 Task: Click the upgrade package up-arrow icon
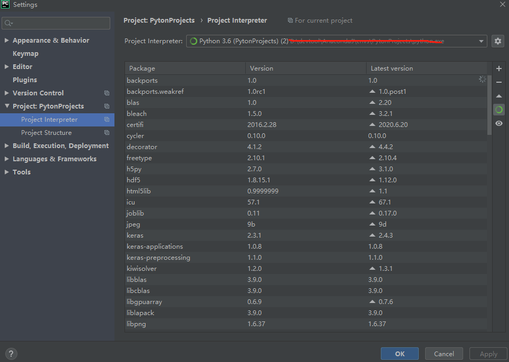[x=499, y=96]
